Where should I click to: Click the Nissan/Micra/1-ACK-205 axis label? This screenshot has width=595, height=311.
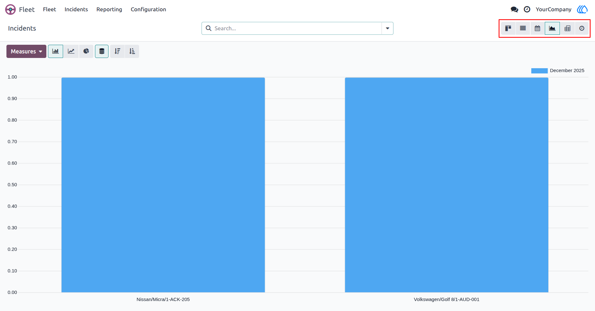click(x=163, y=299)
